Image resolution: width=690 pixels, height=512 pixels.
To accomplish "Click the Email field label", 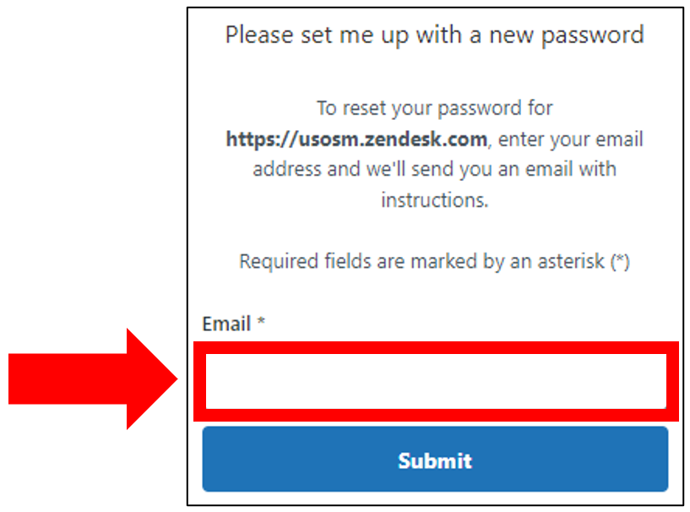I will point(226,324).
